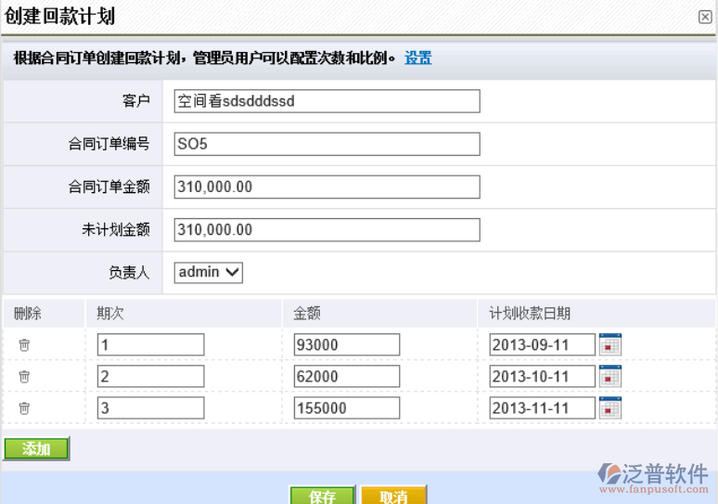718x504 pixels.
Task: Click the 删除 column header
Action: pos(28,314)
